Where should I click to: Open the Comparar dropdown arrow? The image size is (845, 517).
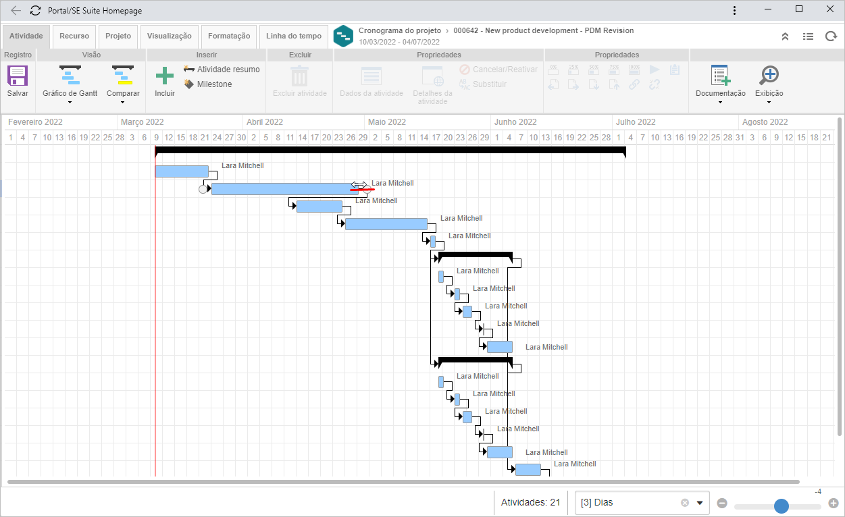123,103
